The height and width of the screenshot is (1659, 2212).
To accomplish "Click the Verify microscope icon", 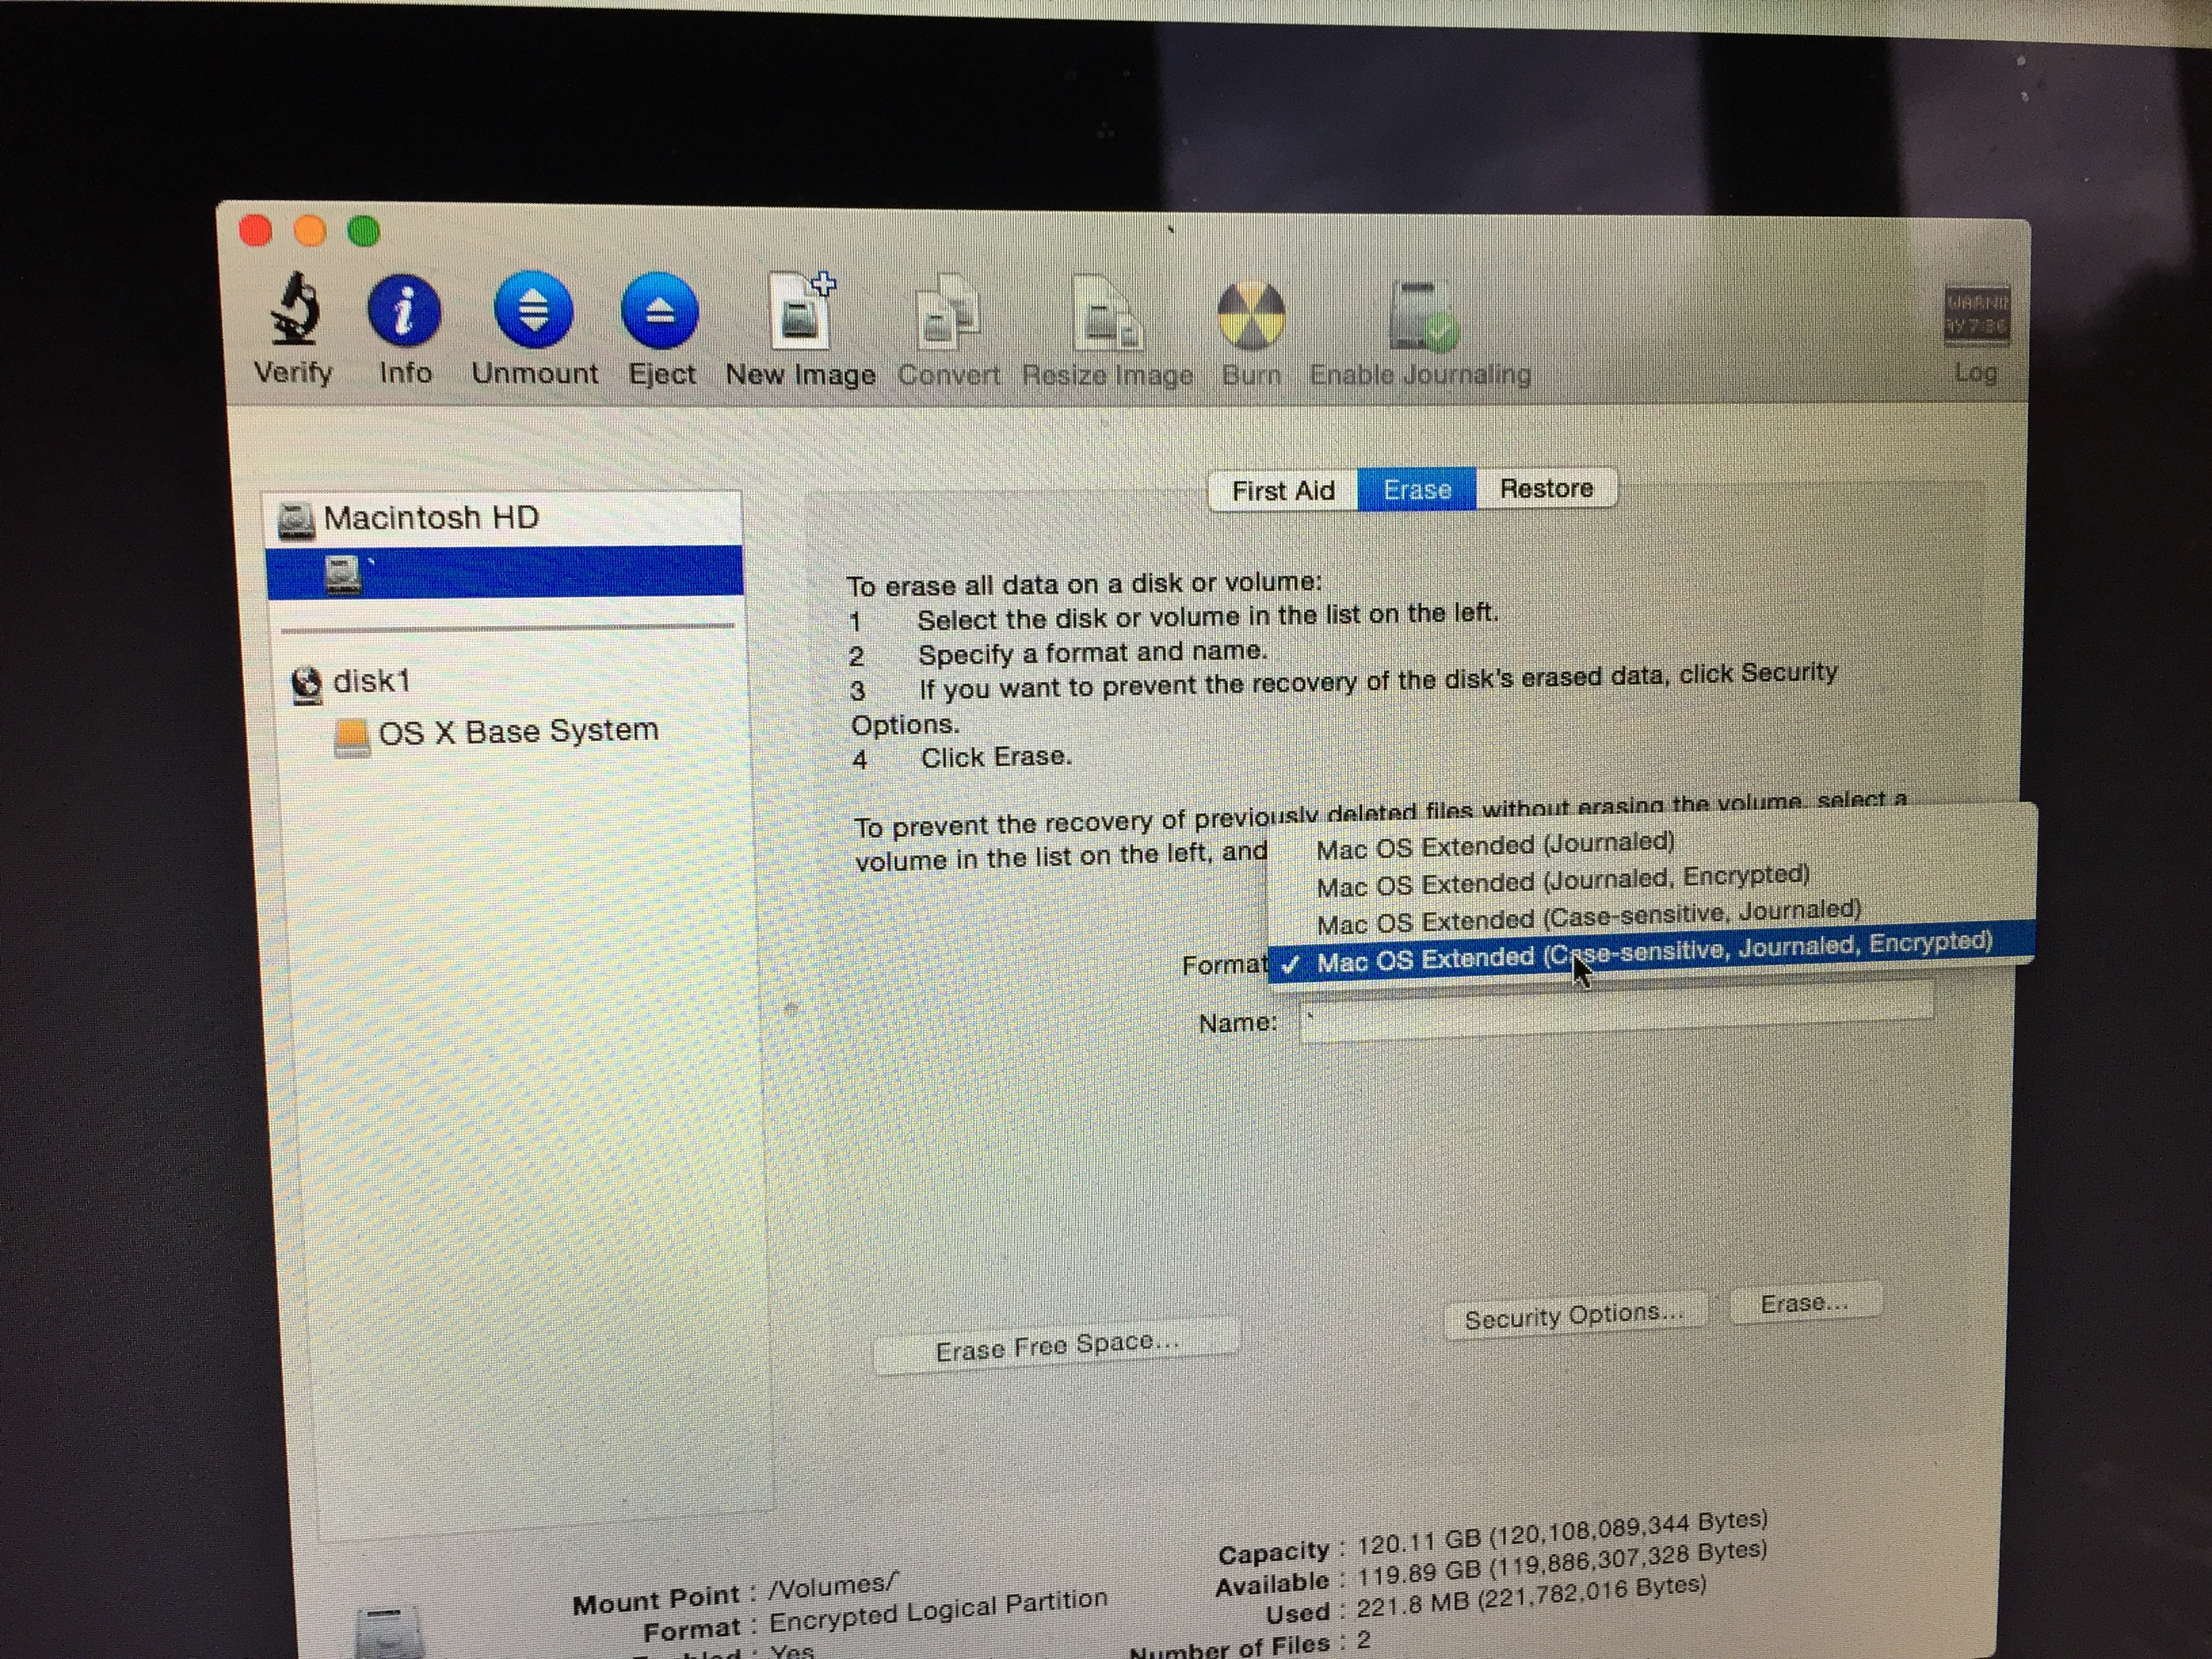I will [x=295, y=309].
